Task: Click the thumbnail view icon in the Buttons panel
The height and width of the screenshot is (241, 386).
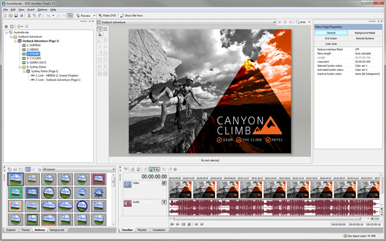Action: point(28,169)
